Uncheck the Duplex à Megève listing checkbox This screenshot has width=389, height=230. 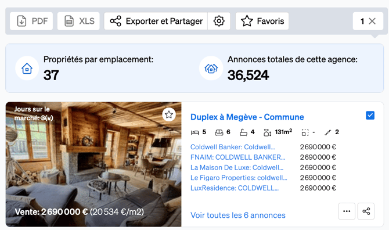coord(370,116)
